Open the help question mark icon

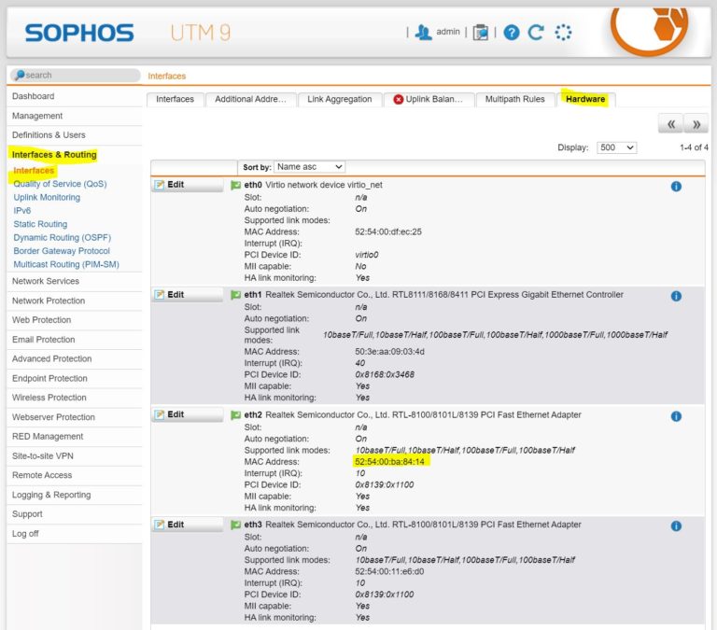[x=512, y=33]
